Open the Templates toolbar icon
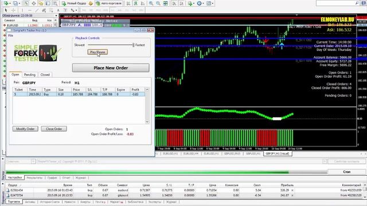 [209, 3]
